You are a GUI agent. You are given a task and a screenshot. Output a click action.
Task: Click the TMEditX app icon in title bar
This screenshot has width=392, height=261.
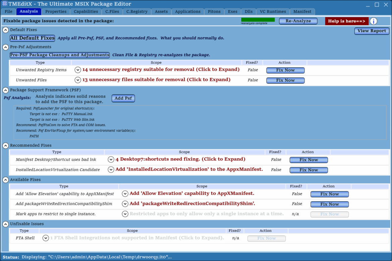[x=5, y=4]
